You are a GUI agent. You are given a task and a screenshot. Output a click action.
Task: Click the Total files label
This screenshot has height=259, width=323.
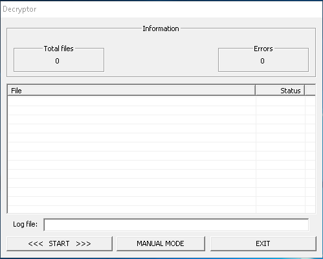pyautogui.click(x=59, y=49)
